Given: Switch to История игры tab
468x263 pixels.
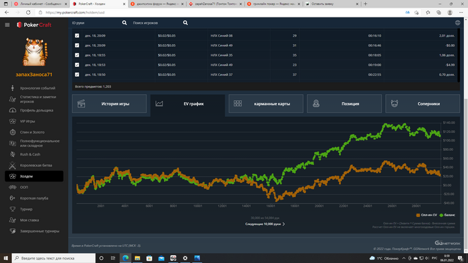Looking at the screenshot, I should click(109, 103).
